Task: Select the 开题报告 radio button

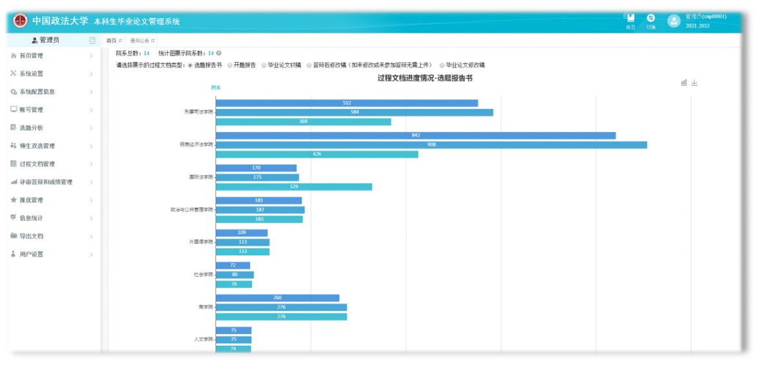Action: pos(230,65)
